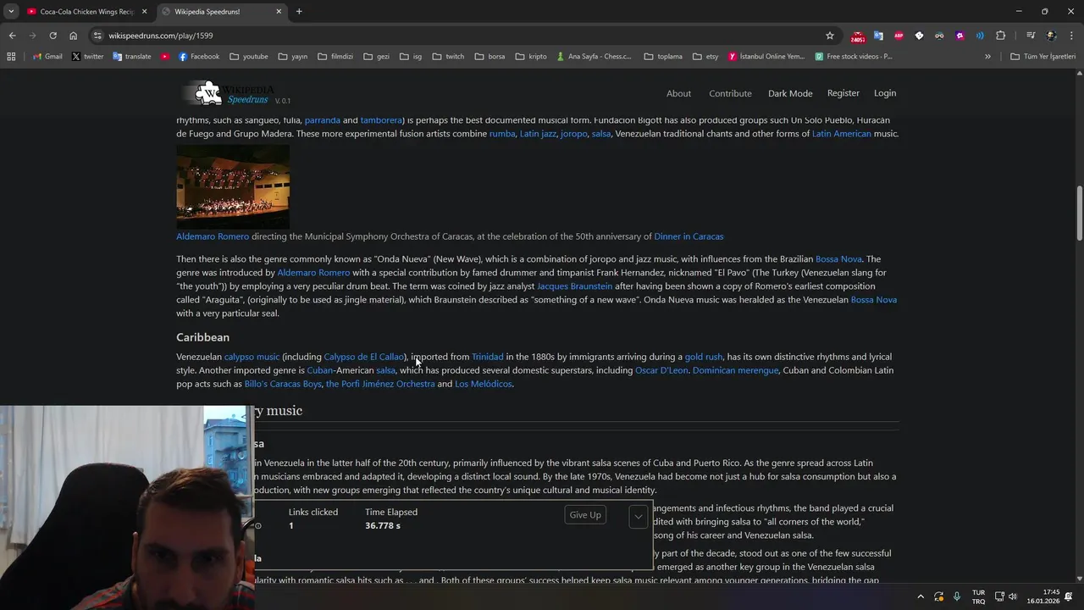
Task: Open the media control playlist icon
Action: 1031,36
